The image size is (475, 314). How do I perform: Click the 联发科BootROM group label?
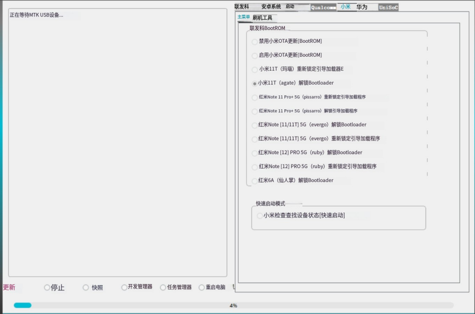click(267, 28)
